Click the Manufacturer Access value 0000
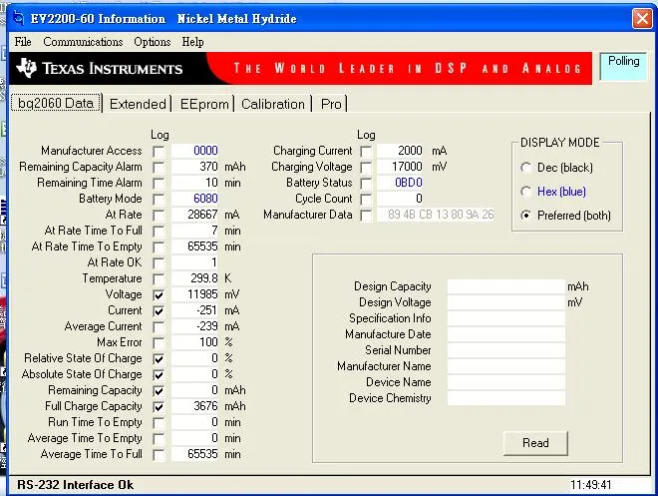658x496 pixels. pyautogui.click(x=195, y=151)
